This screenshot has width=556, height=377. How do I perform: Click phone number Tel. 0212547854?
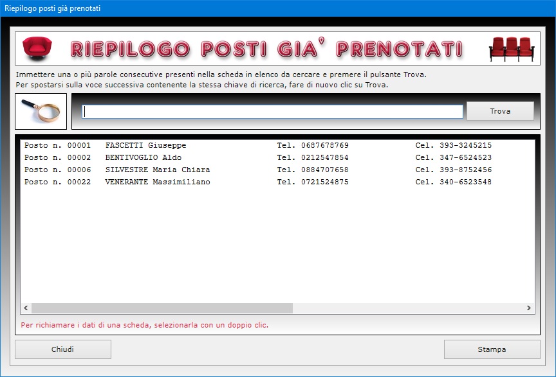click(x=313, y=157)
